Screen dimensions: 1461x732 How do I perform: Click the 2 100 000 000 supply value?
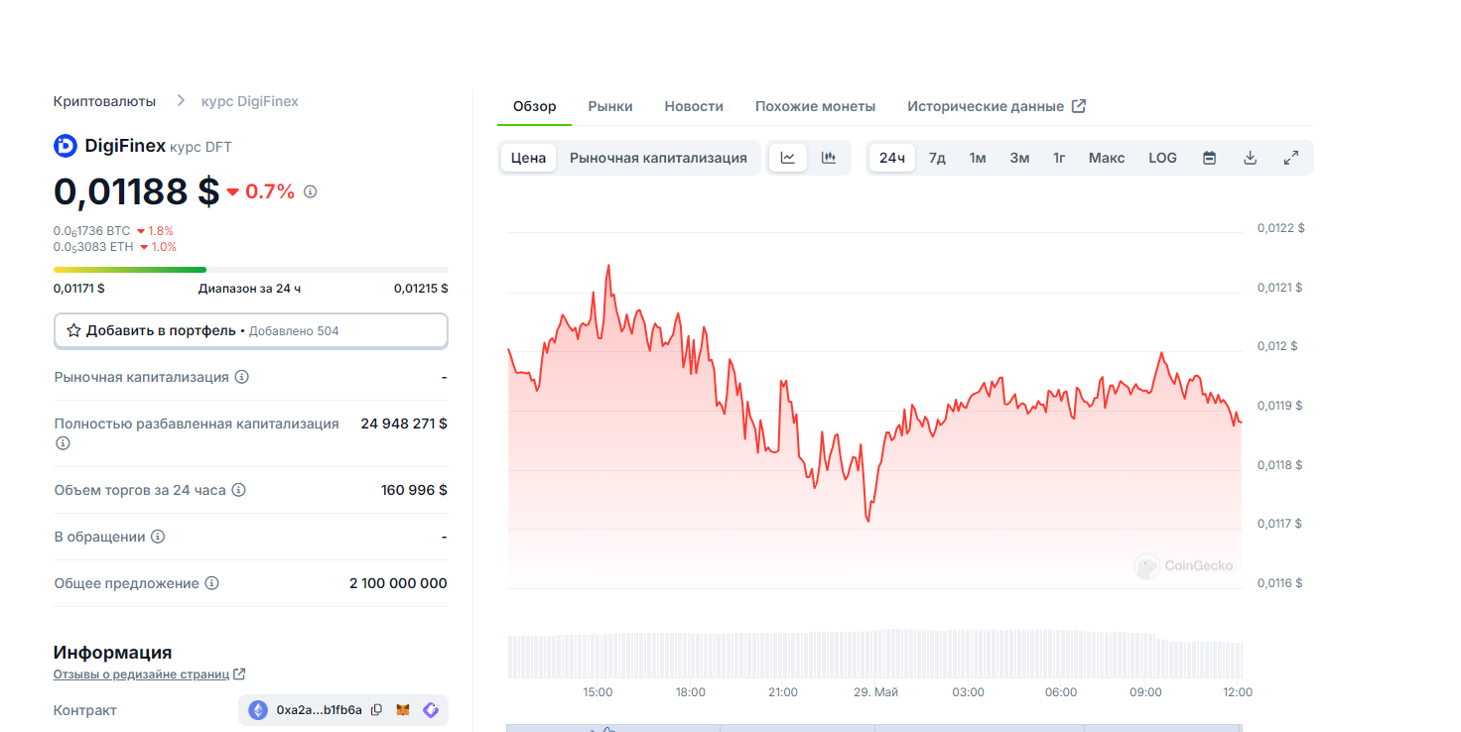point(398,583)
